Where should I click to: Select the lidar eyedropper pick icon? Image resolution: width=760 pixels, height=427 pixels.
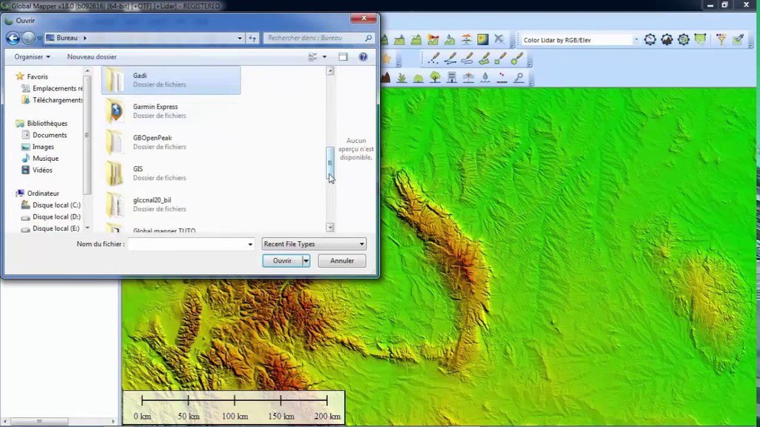tap(738, 39)
